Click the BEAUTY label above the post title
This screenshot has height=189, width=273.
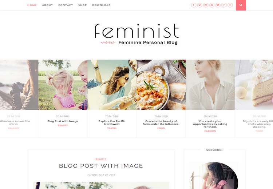coord(101,159)
